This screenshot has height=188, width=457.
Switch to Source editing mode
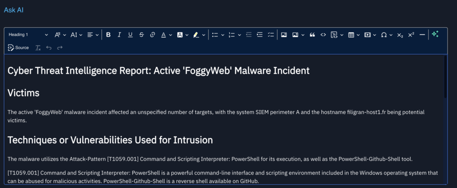click(18, 48)
